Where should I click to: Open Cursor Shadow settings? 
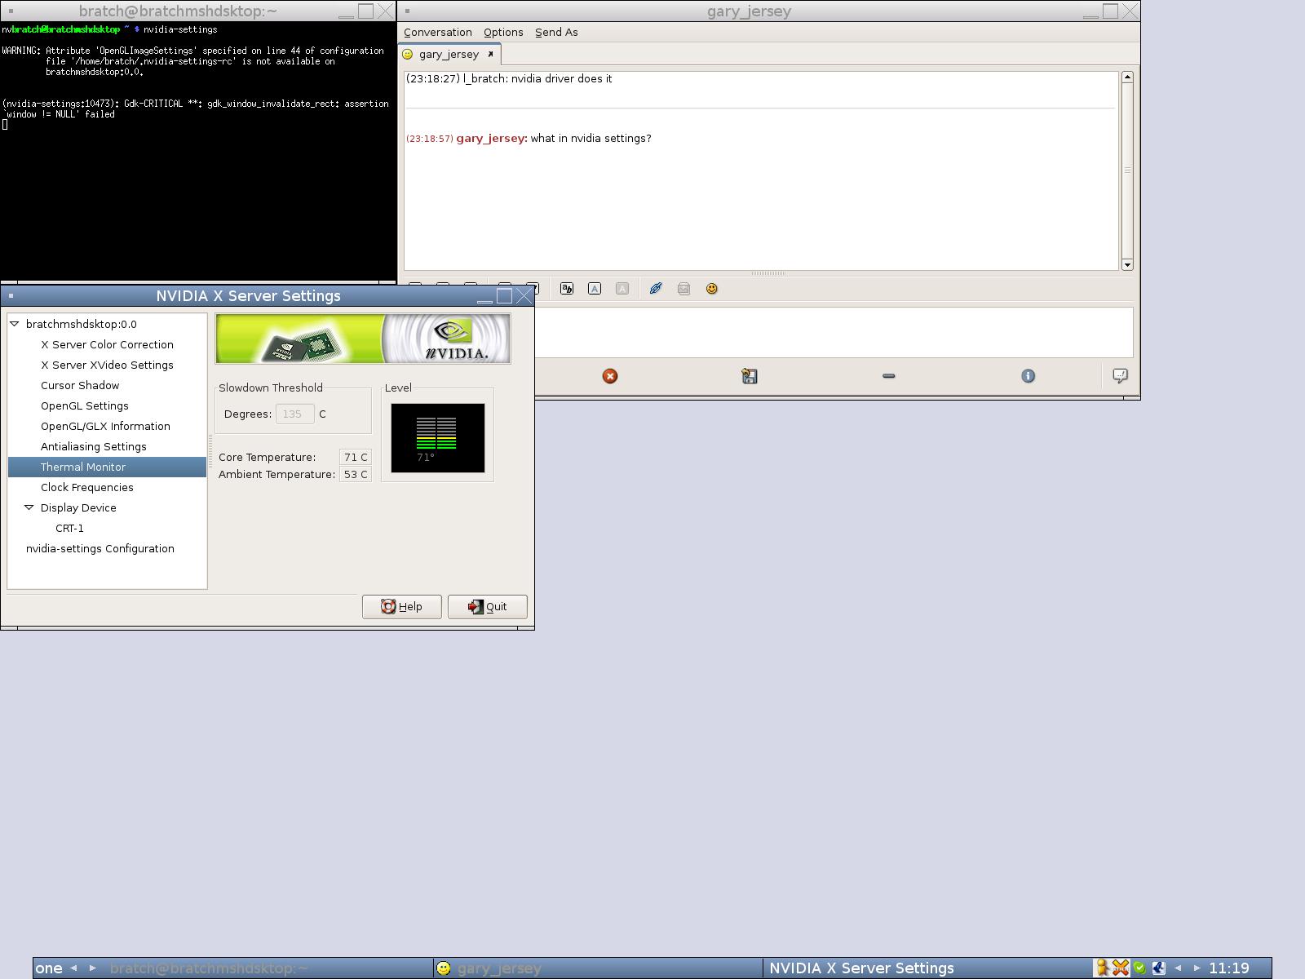(x=80, y=385)
